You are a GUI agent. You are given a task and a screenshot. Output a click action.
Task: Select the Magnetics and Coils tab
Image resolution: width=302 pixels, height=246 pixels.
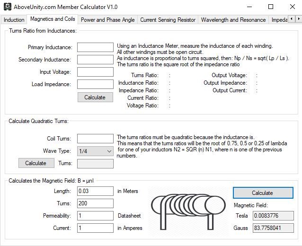[53, 19]
